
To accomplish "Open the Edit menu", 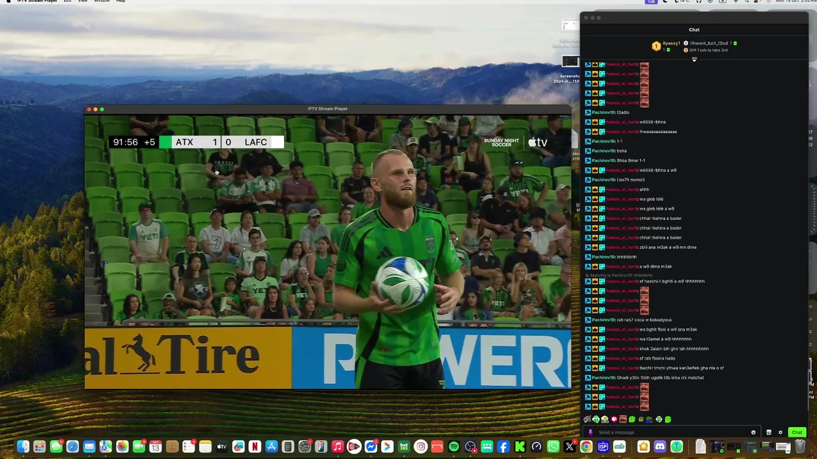I will point(68,1).
